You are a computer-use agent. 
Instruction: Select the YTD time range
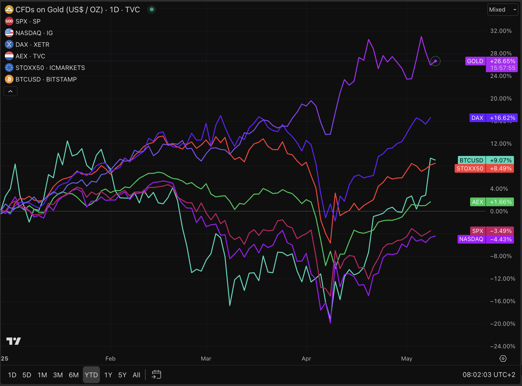(x=91, y=375)
